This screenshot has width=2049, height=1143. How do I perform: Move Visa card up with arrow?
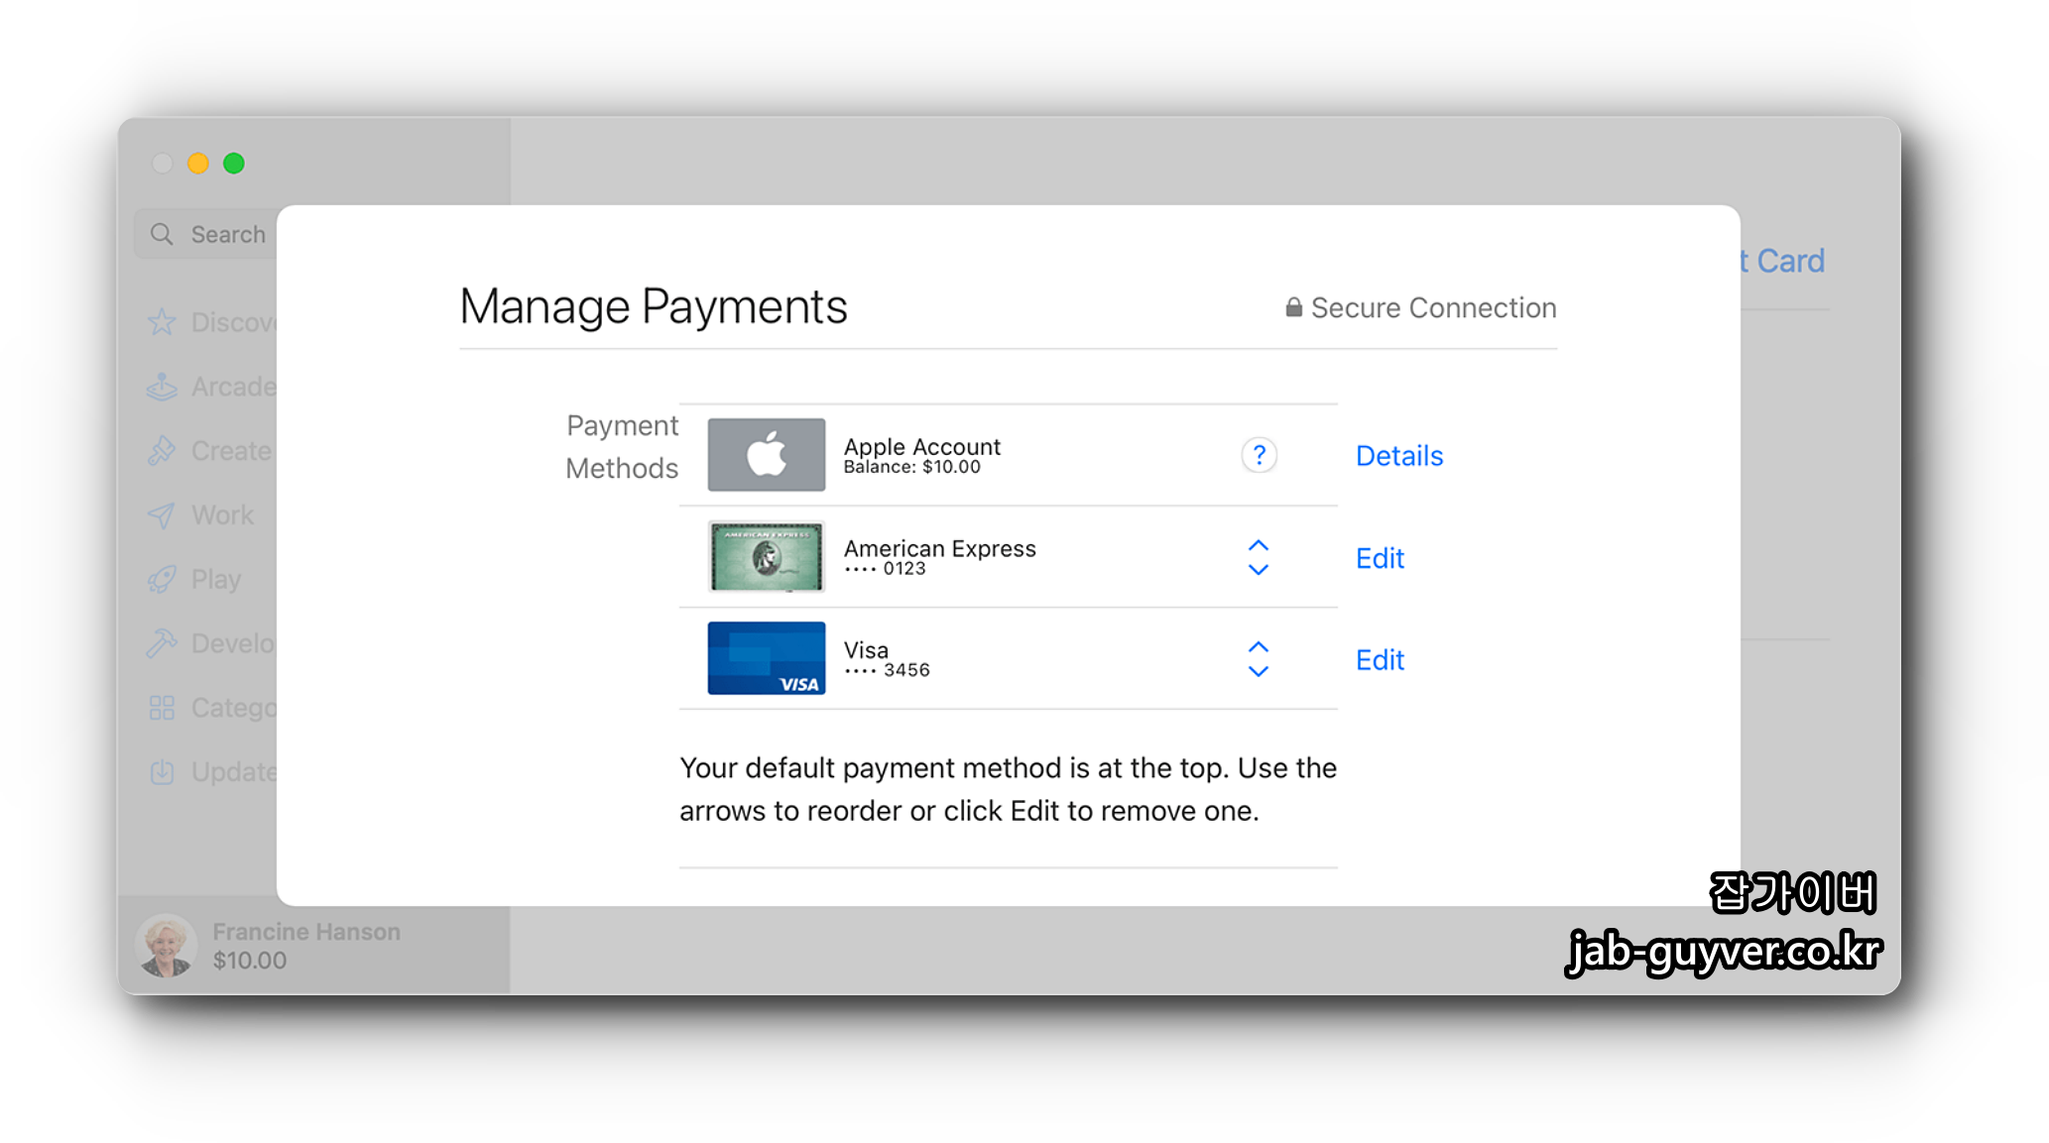click(1258, 646)
